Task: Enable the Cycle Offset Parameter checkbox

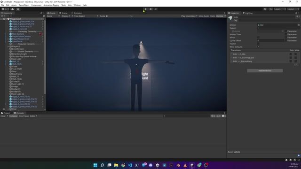Action: pos(286,41)
